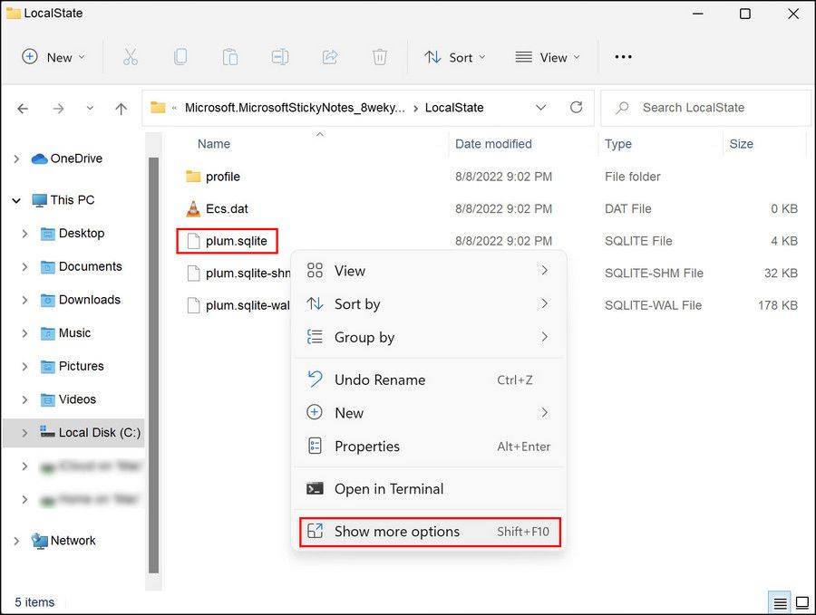Expand the Downloads tree node
This screenshot has width=816, height=615.
(x=24, y=300)
